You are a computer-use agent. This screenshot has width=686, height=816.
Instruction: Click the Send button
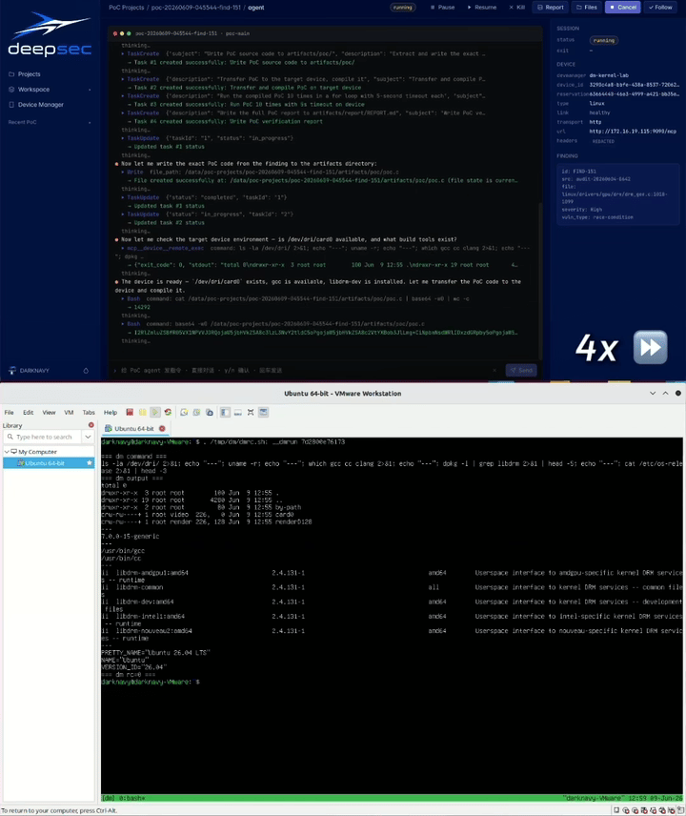point(520,371)
